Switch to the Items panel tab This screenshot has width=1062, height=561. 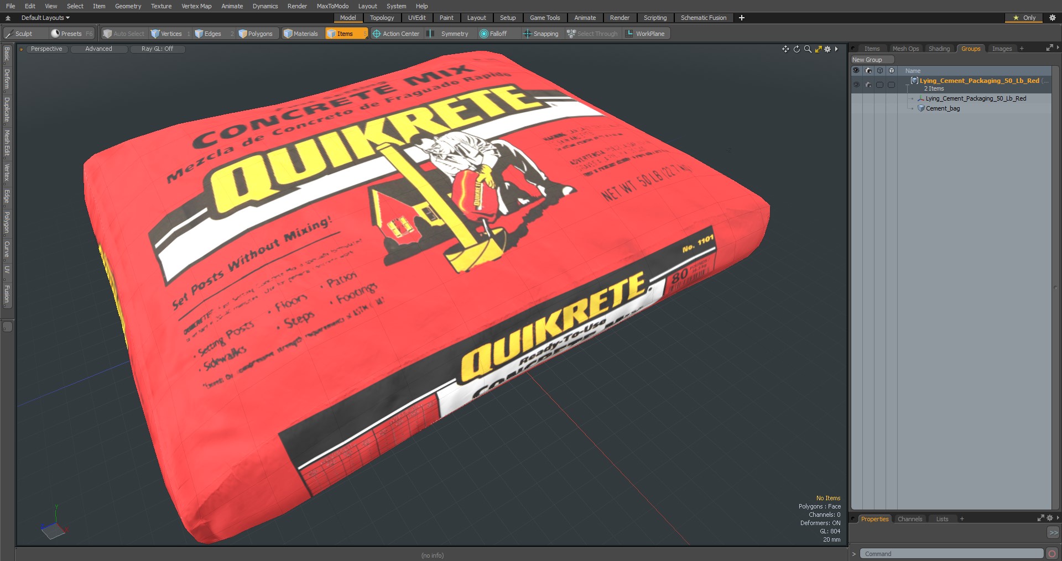tap(872, 49)
